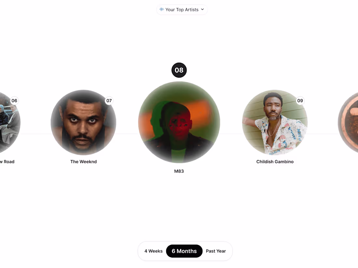Image resolution: width=358 pixels, height=268 pixels.
Task: Click The Weeknd name label
Action: (x=83, y=161)
